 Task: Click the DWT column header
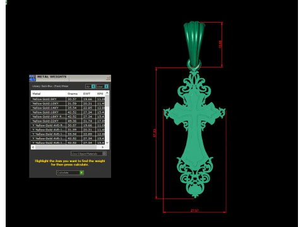88,93
